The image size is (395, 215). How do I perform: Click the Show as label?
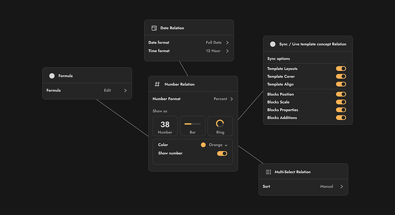tap(160, 111)
